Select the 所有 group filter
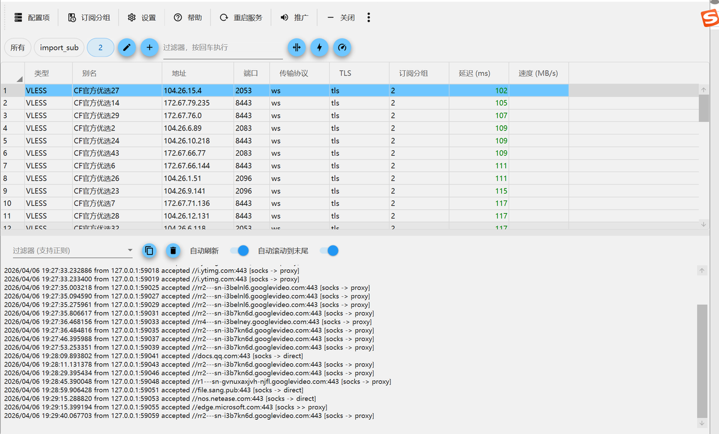719x434 pixels. pyautogui.click(x=17, y=48)
